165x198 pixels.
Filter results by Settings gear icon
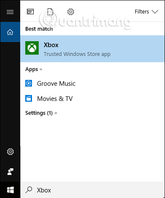point(71,12)
